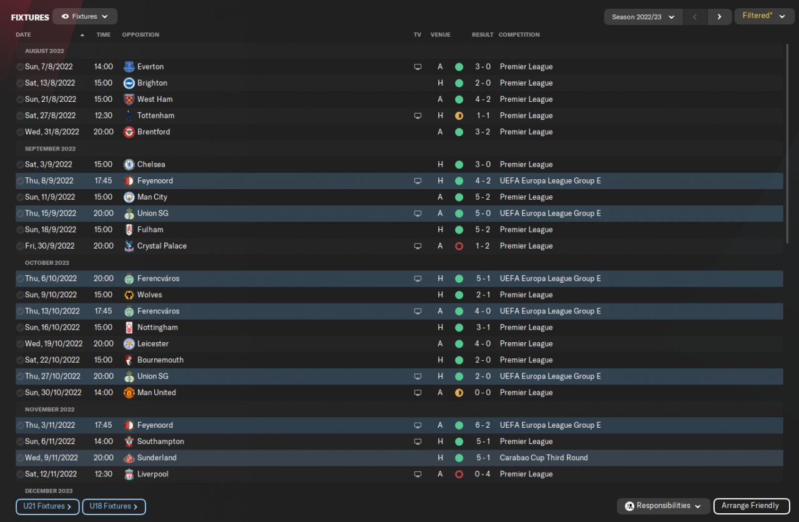
Task: Click the Man United club badge
Action: click(x=129, y=393)
